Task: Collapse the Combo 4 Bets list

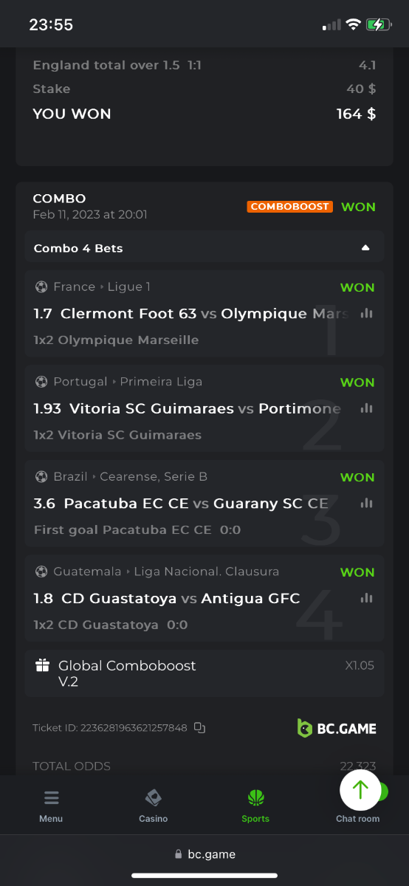Action: 205,248
